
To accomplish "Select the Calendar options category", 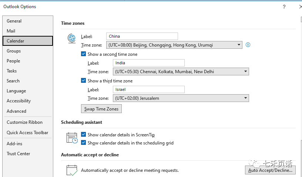I will coord(28,41).
